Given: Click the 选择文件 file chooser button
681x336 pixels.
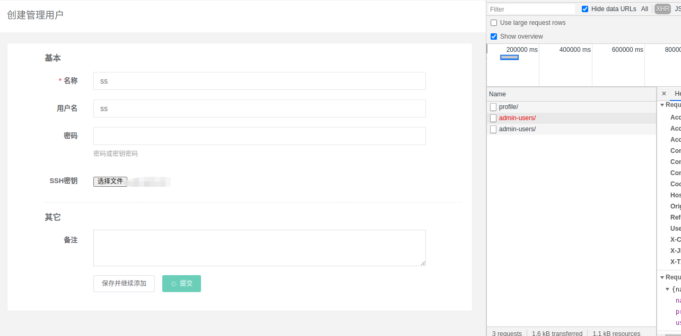Looking at the screenshot, I should 110,181.
